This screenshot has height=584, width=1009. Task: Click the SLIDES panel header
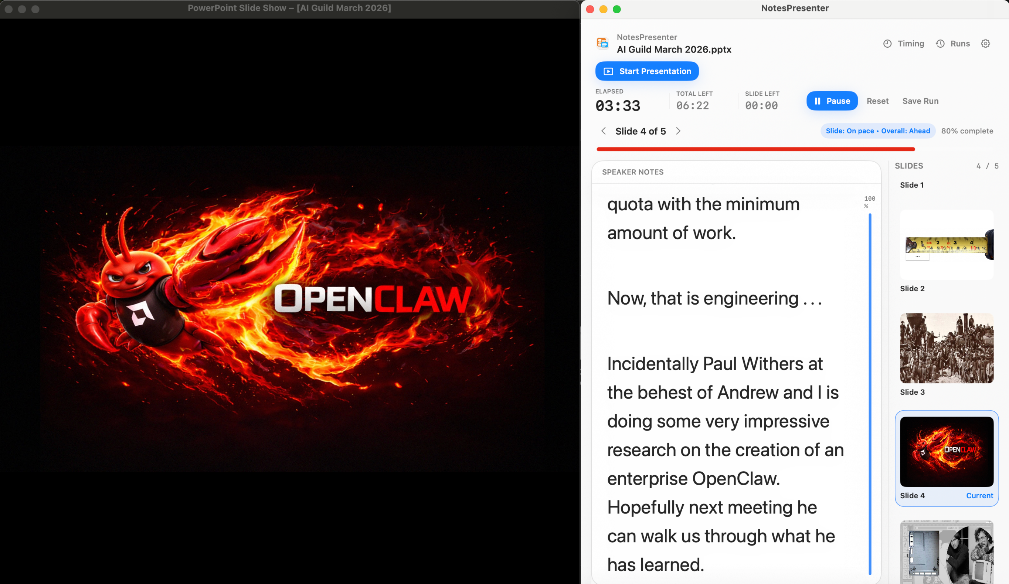tap(909, 166)
